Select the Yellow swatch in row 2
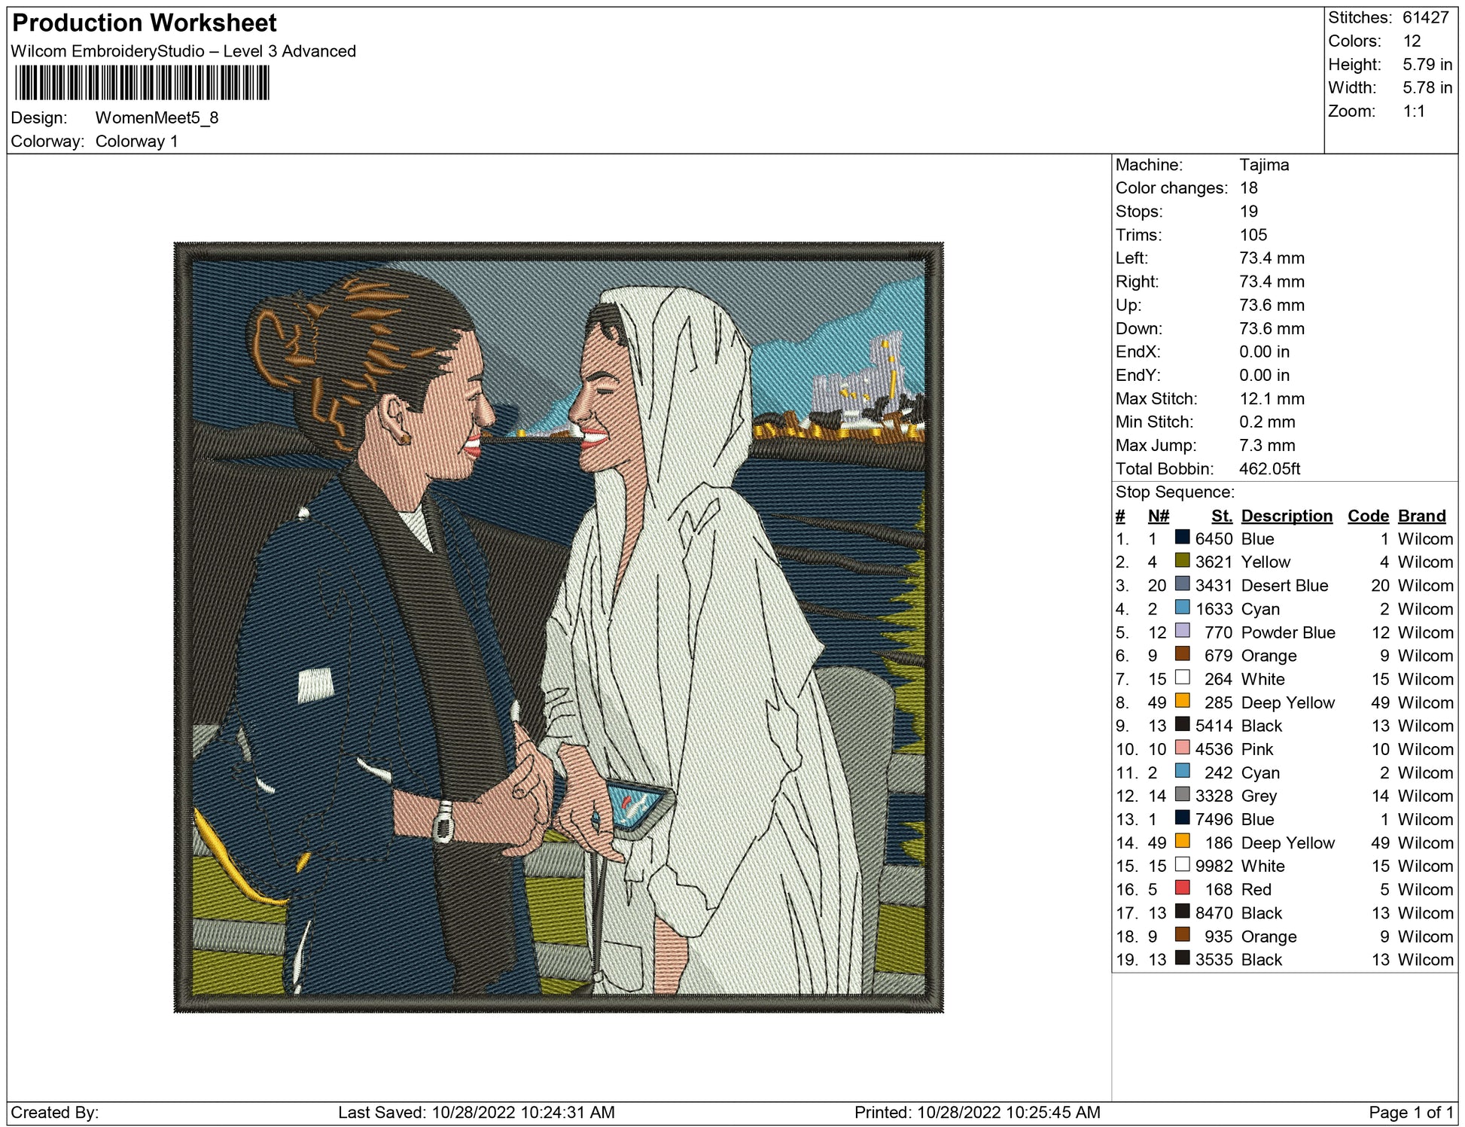 pyautogui.click(x=1182, y=561)
